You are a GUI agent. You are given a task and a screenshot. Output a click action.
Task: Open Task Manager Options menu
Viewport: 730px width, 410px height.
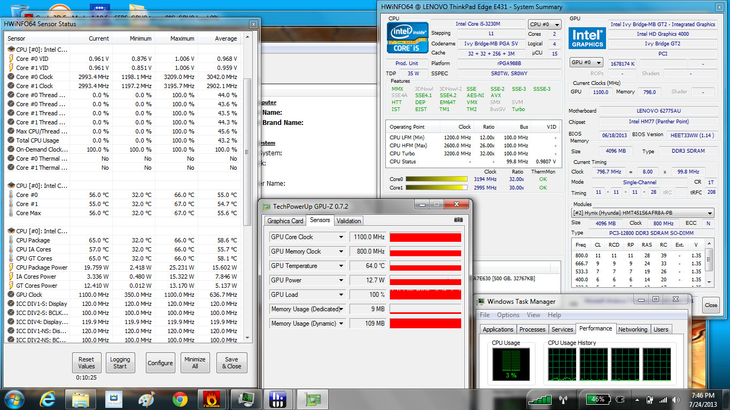point(508,315)
